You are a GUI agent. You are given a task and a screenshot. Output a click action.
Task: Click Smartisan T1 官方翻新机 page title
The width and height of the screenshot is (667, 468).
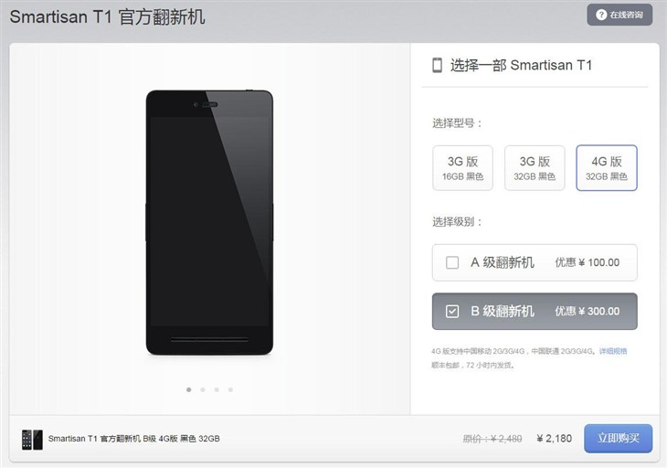[107, 17]
